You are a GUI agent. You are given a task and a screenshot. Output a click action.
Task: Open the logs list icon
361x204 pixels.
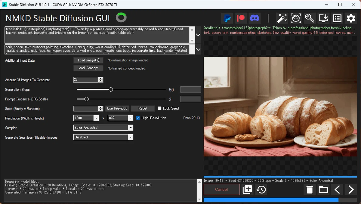point(337,18)
